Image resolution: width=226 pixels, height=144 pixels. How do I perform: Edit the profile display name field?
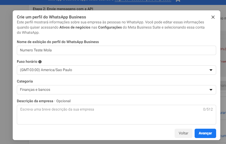[x=116, y=50]
